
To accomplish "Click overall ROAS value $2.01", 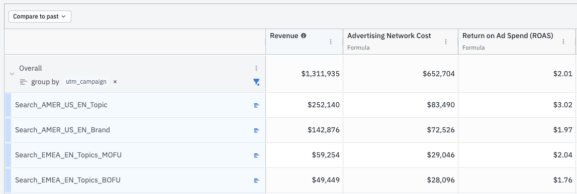I will (x=562, y=74).
